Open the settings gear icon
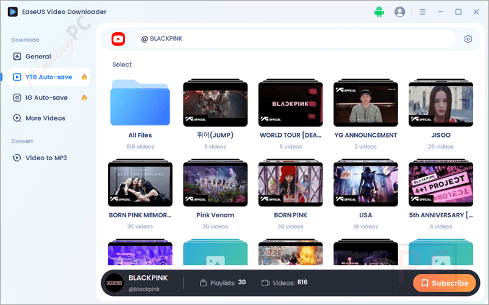Viewport: 489px width, 305px height. pyautogui.click(x=468, y=39)
